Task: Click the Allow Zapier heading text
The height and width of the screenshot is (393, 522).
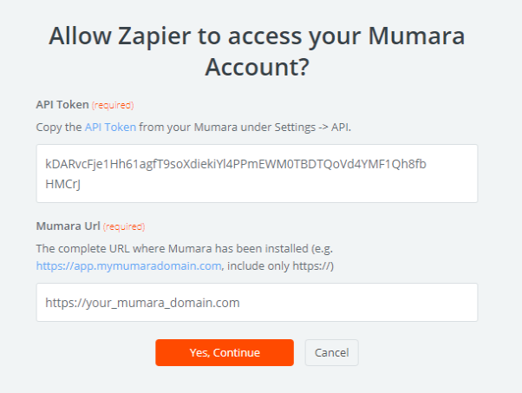Action: pos(257,36)
